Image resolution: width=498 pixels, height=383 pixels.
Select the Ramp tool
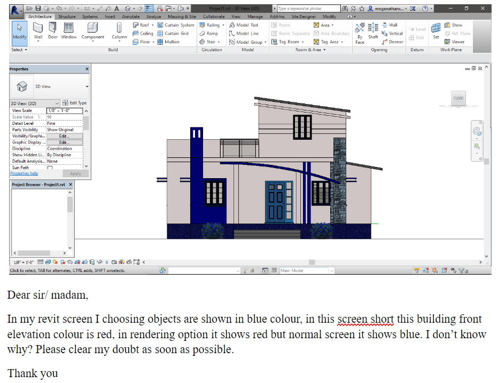pyautogui.click(x=209, y=33)
